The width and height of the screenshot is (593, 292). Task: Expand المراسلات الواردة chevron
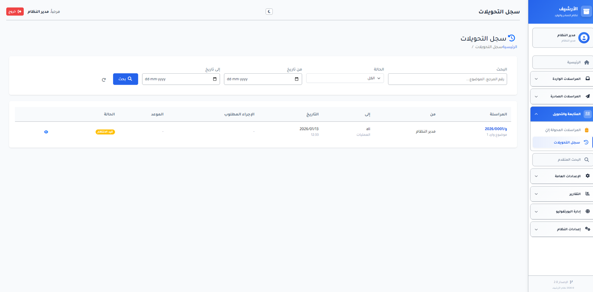pyautogui.click(x=536, y=79)
